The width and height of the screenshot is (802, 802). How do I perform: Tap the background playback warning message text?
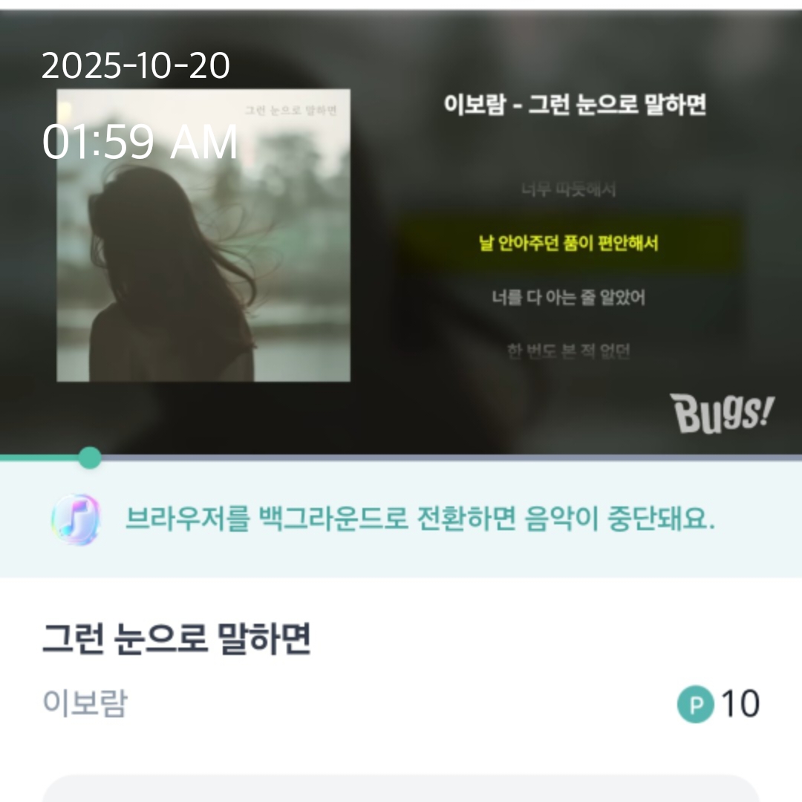coord(420,518)
